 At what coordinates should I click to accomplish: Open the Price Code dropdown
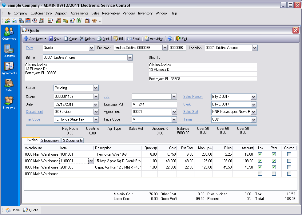174,119
